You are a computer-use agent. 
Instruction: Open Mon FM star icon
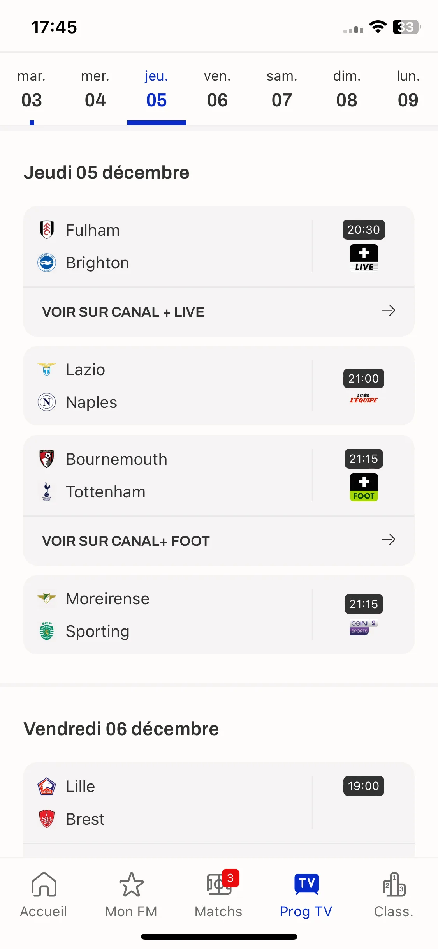click(131, 885)
